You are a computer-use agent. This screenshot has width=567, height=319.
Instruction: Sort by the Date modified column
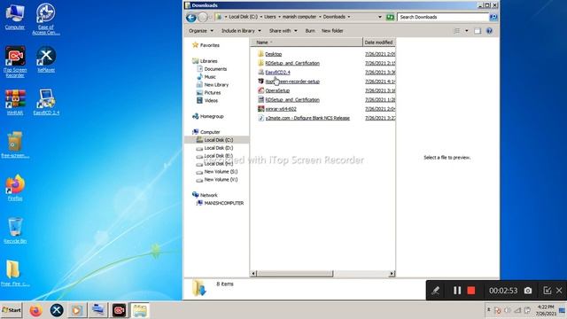coord(379,43)
